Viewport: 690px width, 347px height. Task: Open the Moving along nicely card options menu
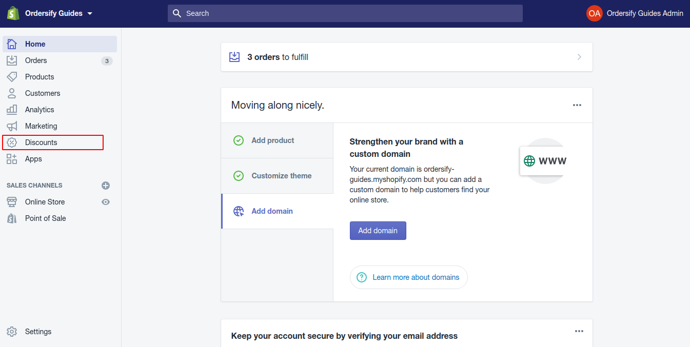pyautogui.click(x=577, y=105)
